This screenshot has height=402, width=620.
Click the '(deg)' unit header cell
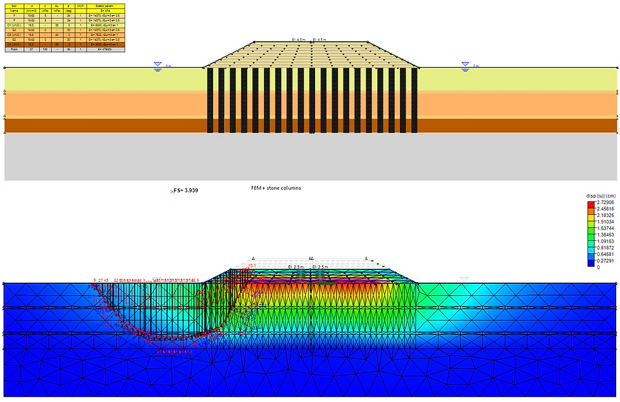[69, 11]
